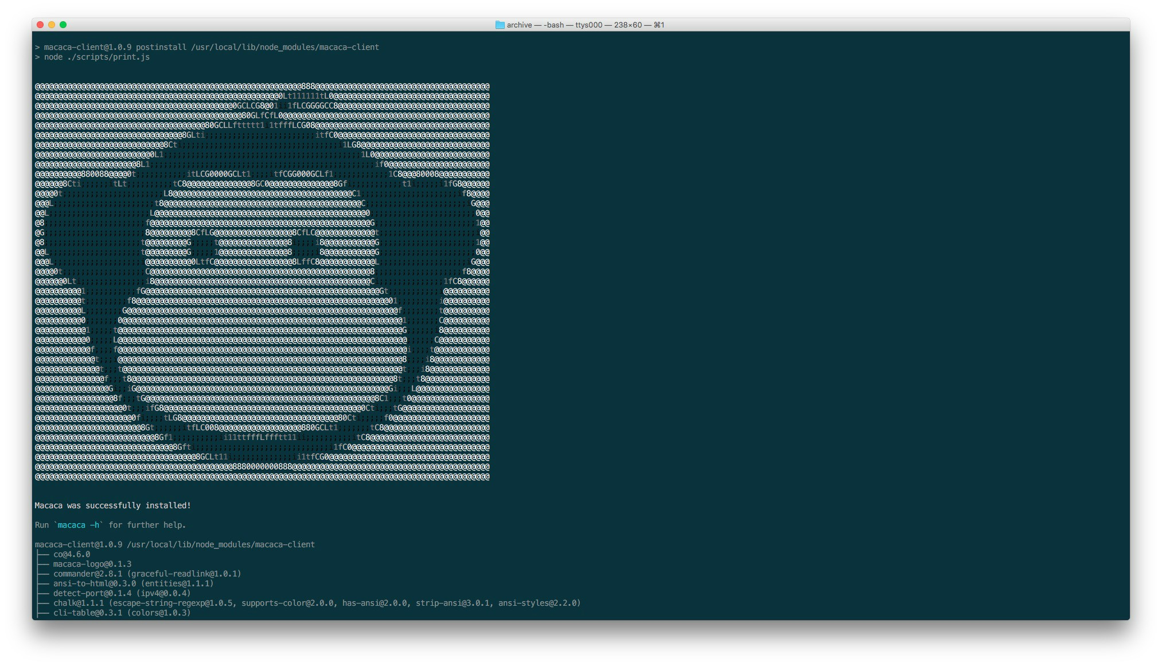The width and height of the screenshot is (1162, 666).
Task: Click 'Macaca was successfully installed!' message
Action: 112,505
